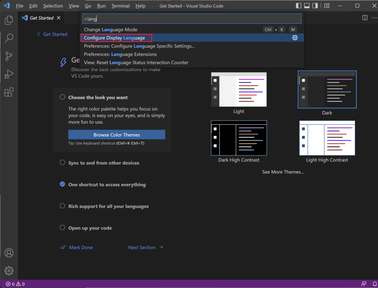
Task: Close the Get Started tab
Action: (x=59, y=18)
